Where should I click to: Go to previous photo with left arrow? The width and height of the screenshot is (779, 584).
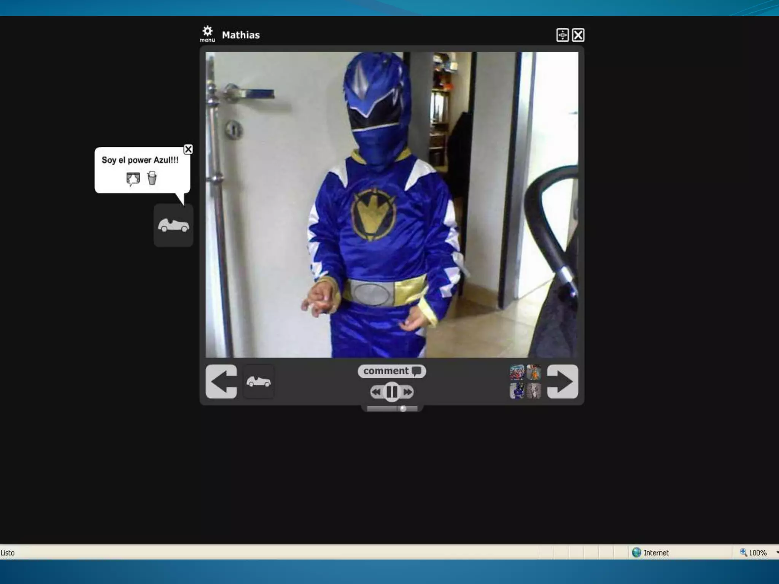(221, 381)
